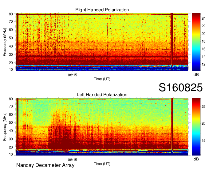This screenshot has width=209, height=169.
Task: Click the top plot's color scale bar
Action: coord(196,42)
